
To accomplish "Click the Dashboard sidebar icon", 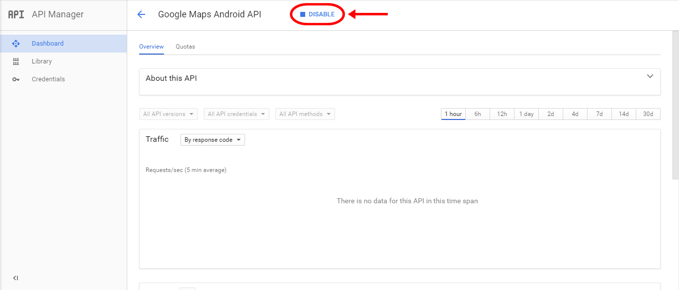I will point(16,44).
